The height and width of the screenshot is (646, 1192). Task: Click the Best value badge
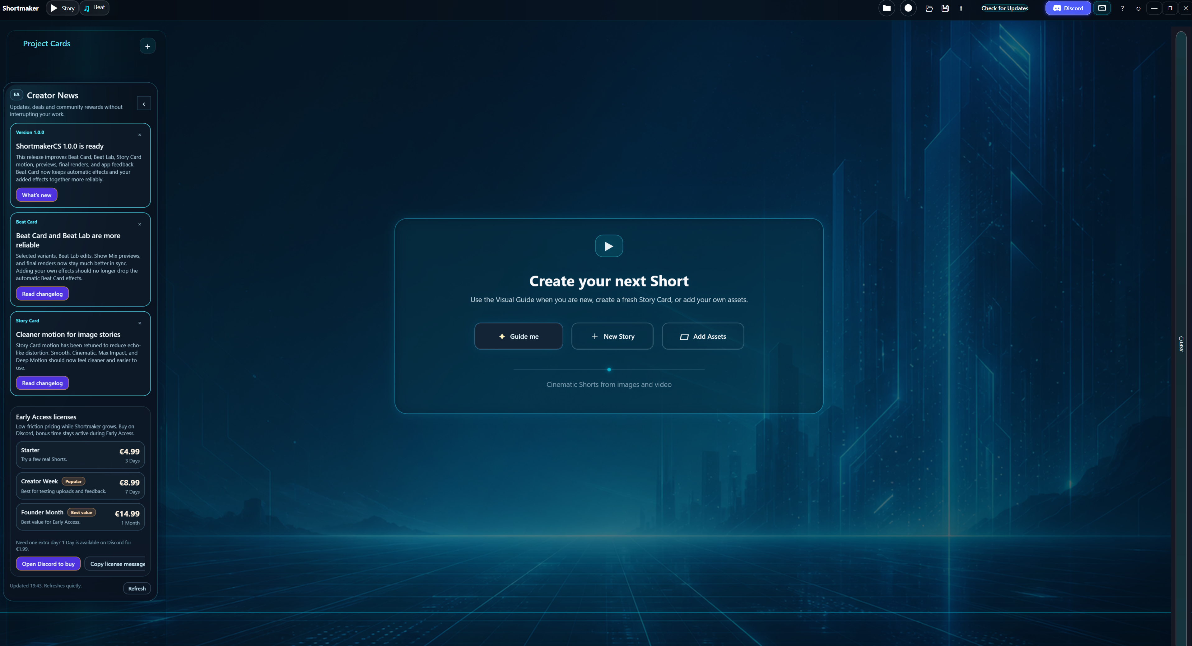81,512
